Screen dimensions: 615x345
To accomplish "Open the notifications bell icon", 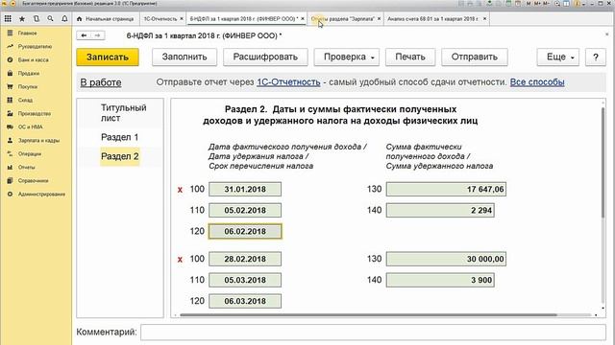I will click(x=64, y=18).
